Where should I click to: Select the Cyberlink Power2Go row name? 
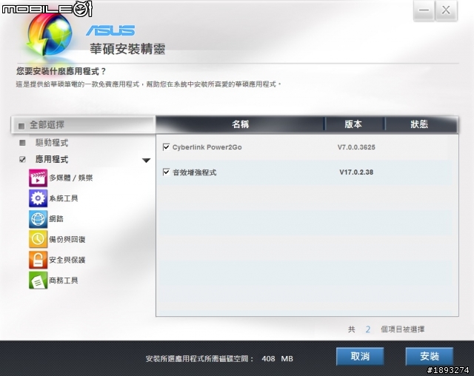tap(207, 147)
